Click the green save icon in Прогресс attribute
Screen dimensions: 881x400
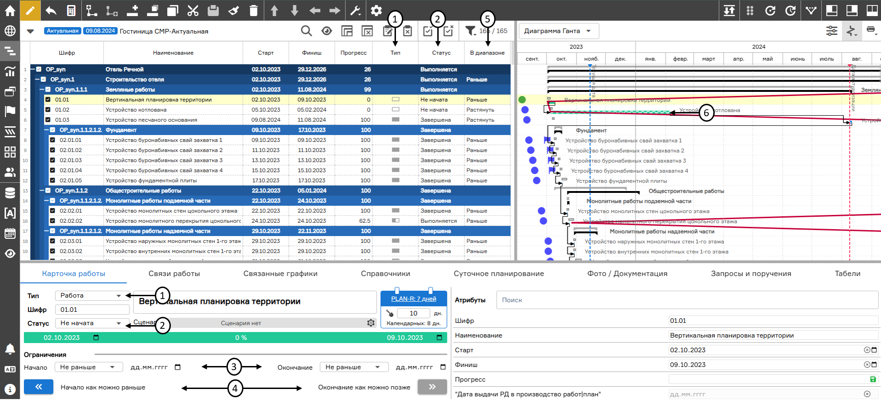tap(873, 379)
